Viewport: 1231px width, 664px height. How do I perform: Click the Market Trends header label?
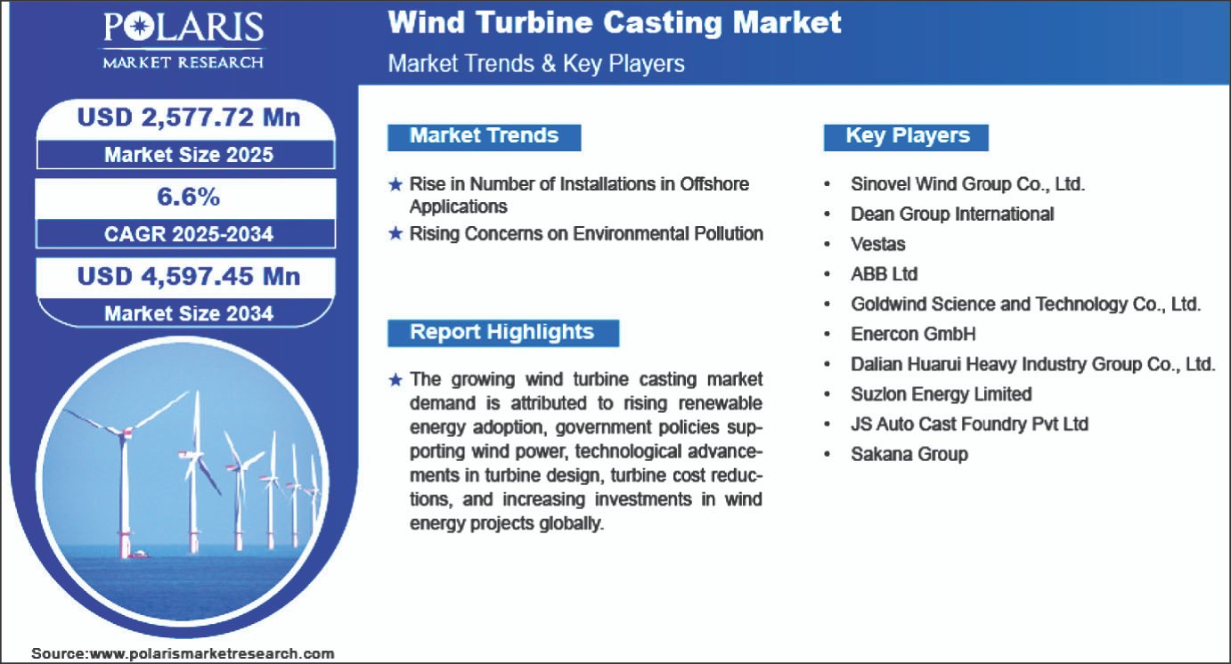coord(484,137)
